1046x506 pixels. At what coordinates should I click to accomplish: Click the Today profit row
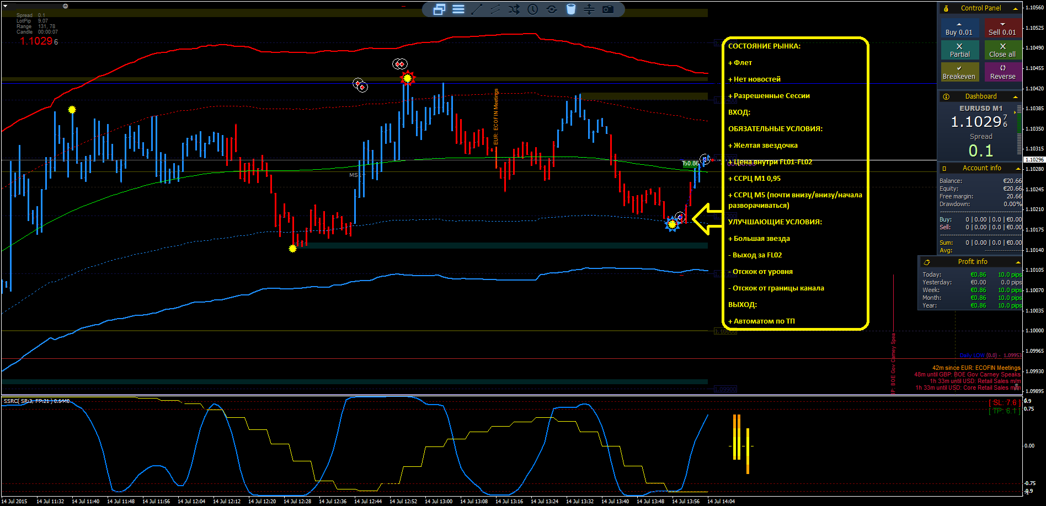tap(972, 274)
